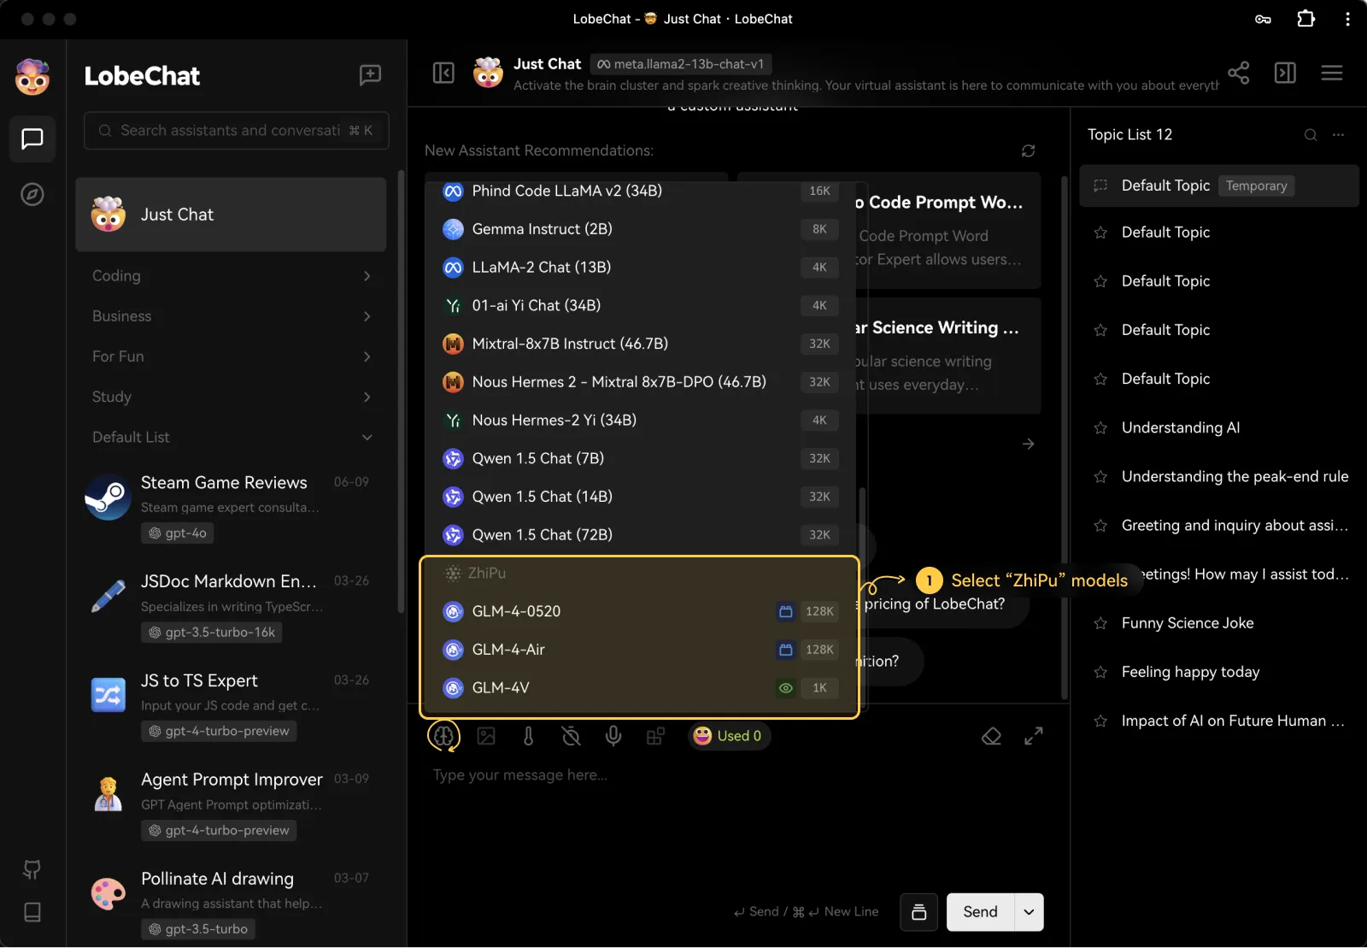Click the share conversation icon
The image size is (1367, 948).
1238,74
